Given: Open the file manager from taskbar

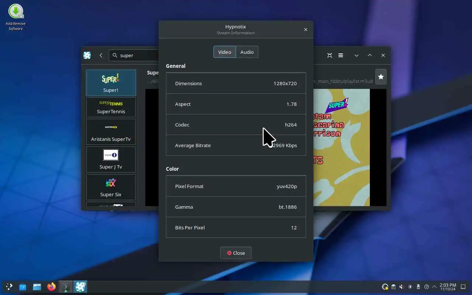Looking at the screenshot, I should coord(37,287).
